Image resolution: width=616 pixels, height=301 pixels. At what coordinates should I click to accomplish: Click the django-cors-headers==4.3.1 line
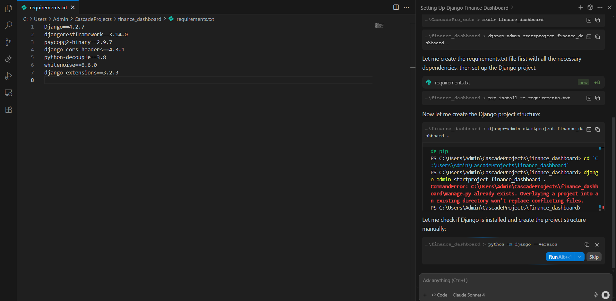[84, 49]
